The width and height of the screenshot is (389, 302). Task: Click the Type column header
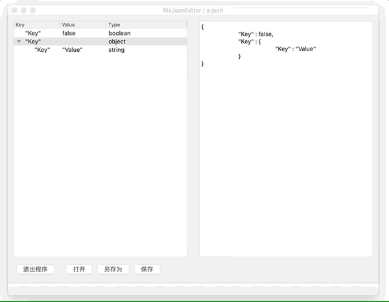click(147, 25)
